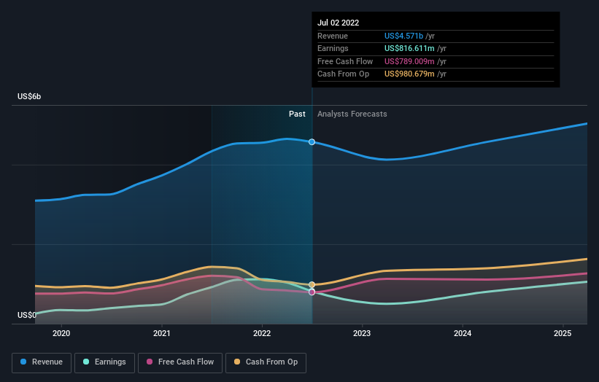Click the 2022 x-axis label

[x=262, y=334]
